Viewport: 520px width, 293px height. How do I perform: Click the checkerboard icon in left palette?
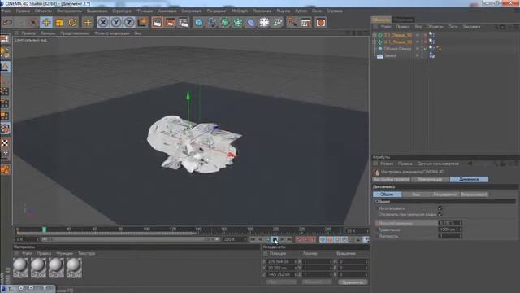tap(5, 143)
